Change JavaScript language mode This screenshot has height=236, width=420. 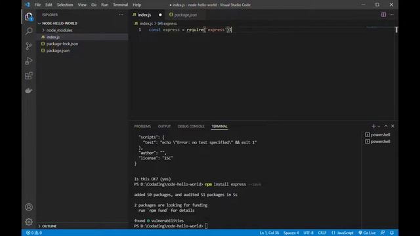click(x=343, y=233)
